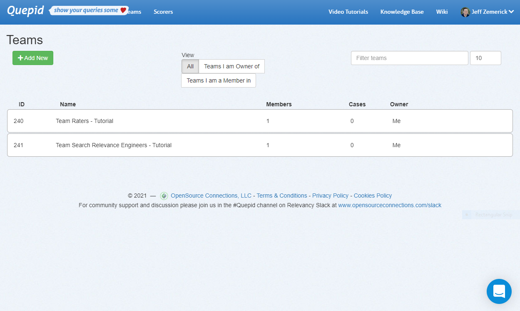The image size is (520, 311).
Task: Click team ID 241
Action: pos(19,145)
